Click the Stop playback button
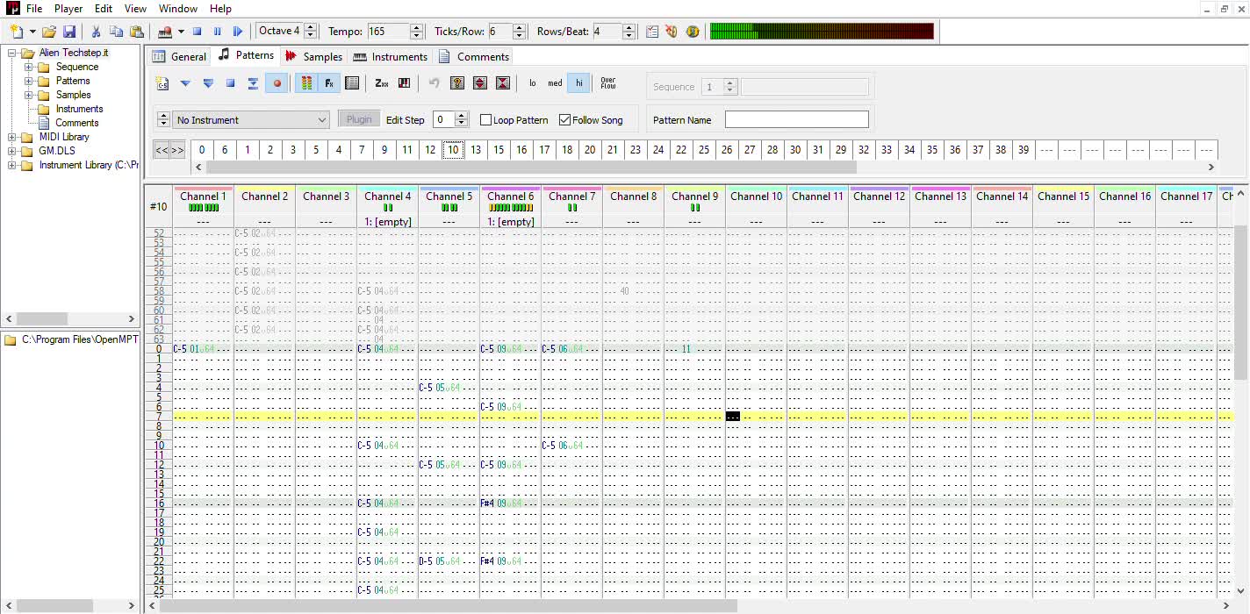Image resolution: width=1250 pixels, height=614 pixels. click(198, 32)
